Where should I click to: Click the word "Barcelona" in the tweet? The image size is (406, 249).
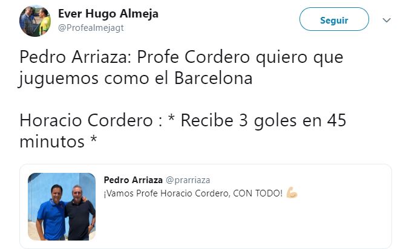click(x=214, y=78)
